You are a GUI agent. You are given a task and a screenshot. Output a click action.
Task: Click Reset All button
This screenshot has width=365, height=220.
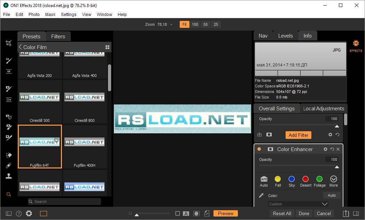282,213
